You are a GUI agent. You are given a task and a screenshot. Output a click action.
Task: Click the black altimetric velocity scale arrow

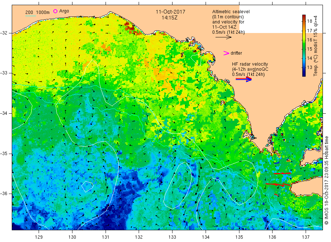click(x=223, y=37)
